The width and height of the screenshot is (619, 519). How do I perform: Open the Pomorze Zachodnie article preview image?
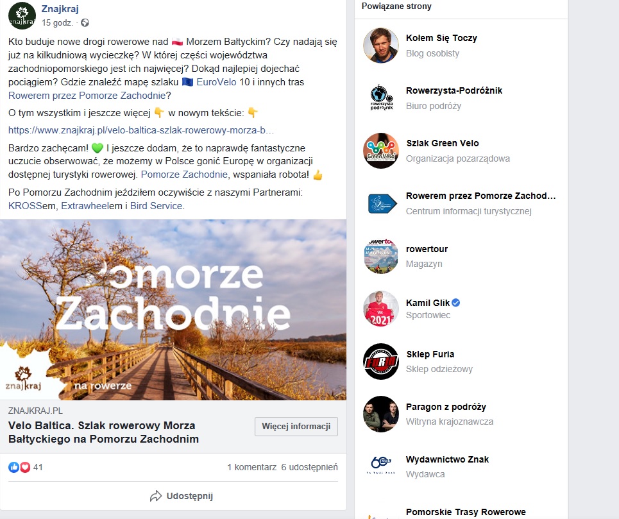click(x=173, y=310)
